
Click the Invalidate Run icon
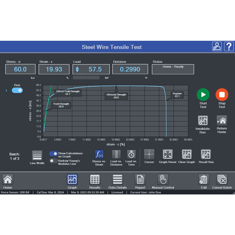[203, 121]
